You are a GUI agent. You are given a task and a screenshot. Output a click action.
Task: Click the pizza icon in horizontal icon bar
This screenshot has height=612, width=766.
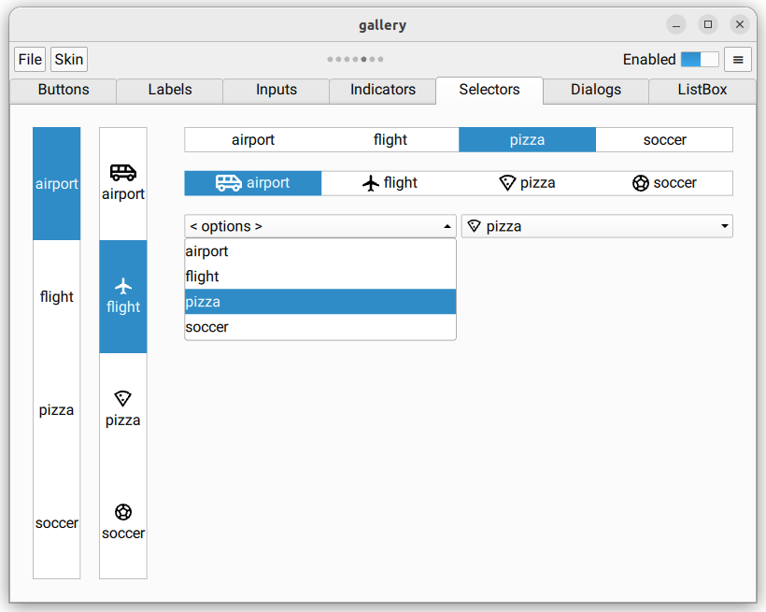point(507,183)
